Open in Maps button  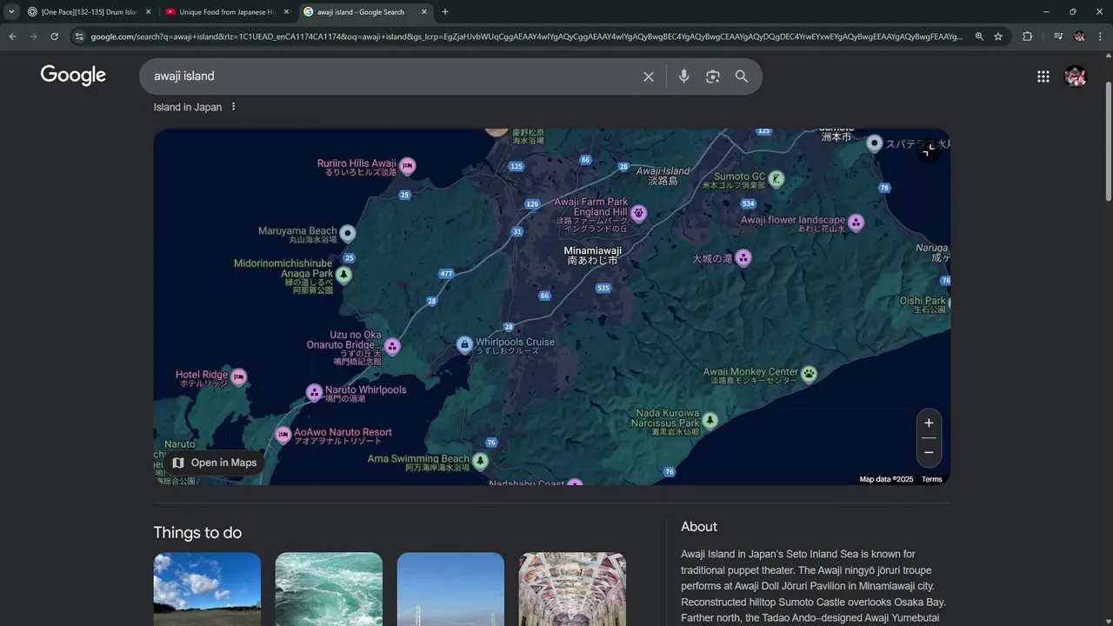tap(215, 463)
